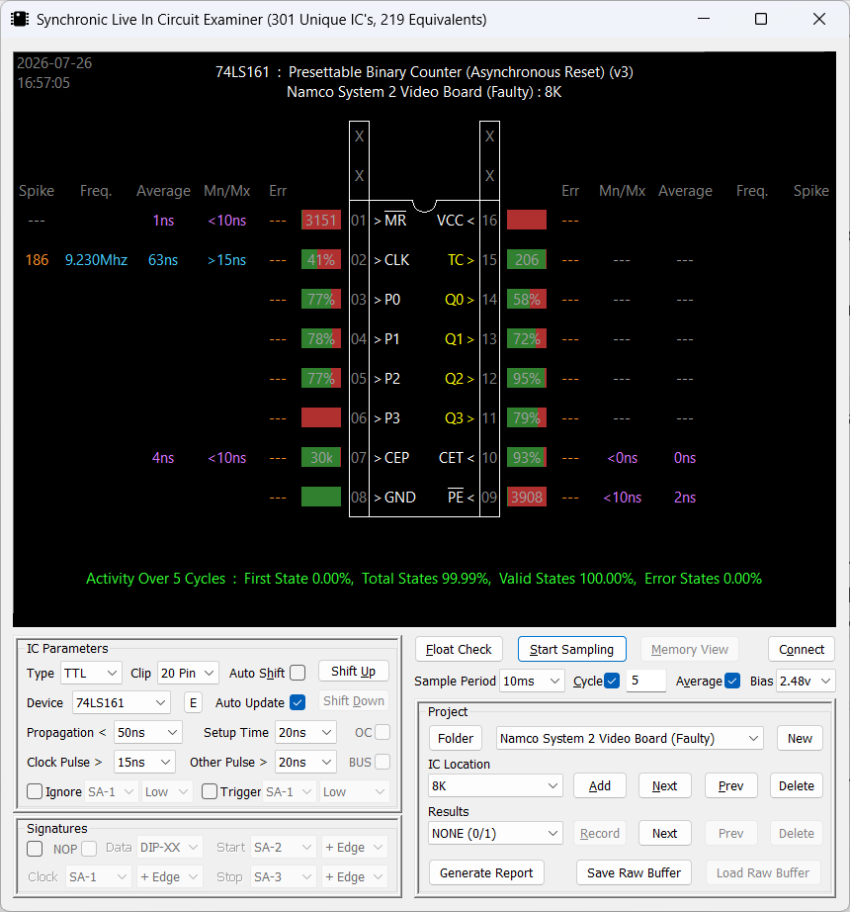Click the Generate Report button
Image resolution: width=850 pixels, height=912 pixels.
[486, 872]
